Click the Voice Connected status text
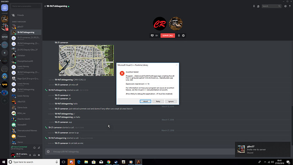Image resolution: width=293 pixels, height=165 pixels. click(x=20, y=147)
